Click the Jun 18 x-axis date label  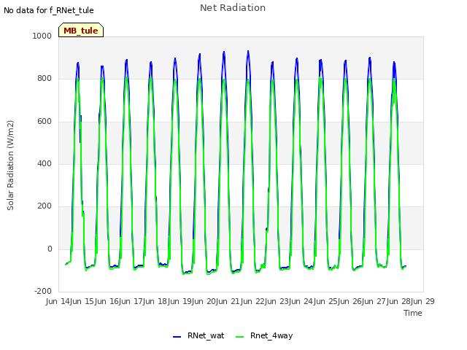[156, 301]
